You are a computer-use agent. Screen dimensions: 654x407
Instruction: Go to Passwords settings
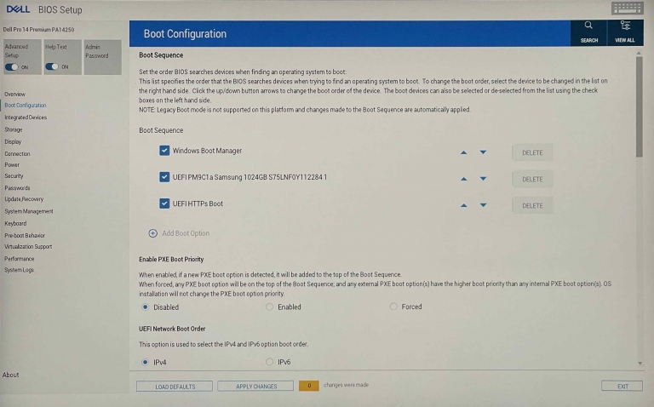pyautogui.click(x=17, y=188)
